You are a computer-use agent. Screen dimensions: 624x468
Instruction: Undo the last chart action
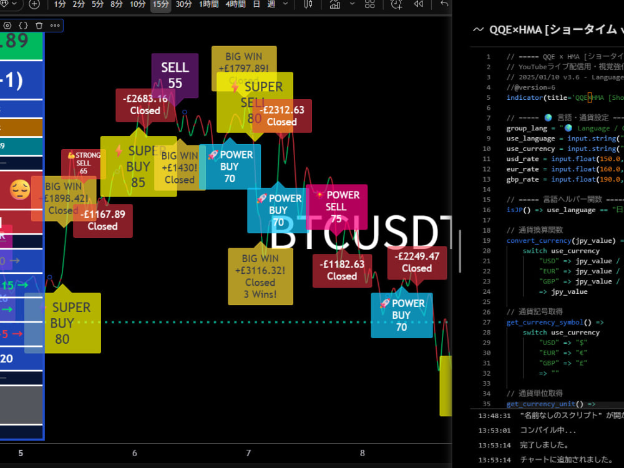point(444,4)
